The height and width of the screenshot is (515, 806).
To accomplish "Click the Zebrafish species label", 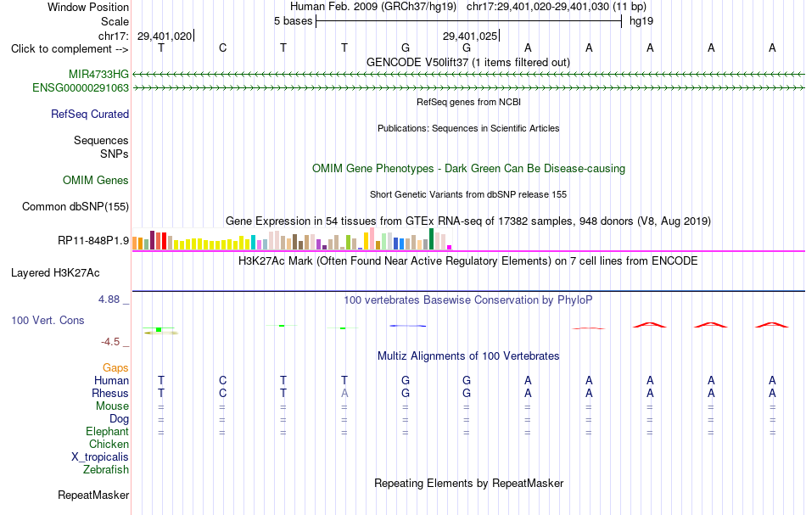I will coord(106,469).
